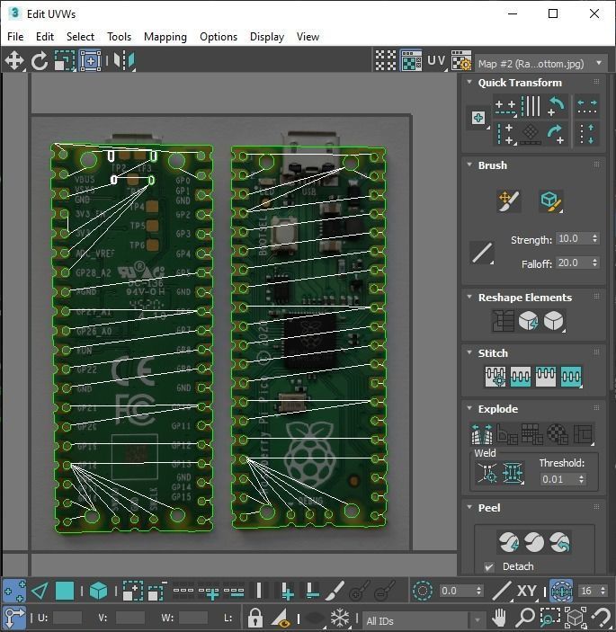Screen dimensions: 616x632
Task: Click the Set Pivot icon in Quick Transform
Action: click(478, 118)
